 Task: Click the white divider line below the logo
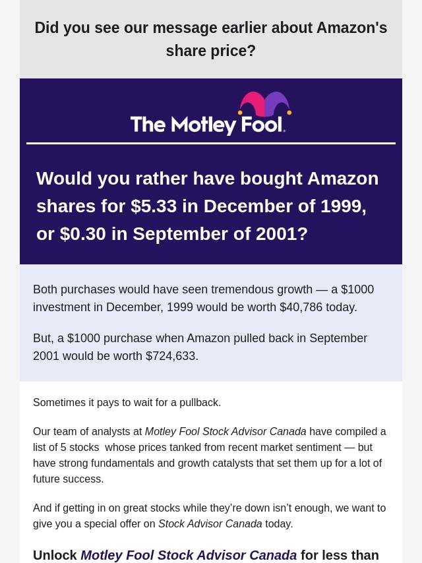pyautogui.click(x=211, y=143)
